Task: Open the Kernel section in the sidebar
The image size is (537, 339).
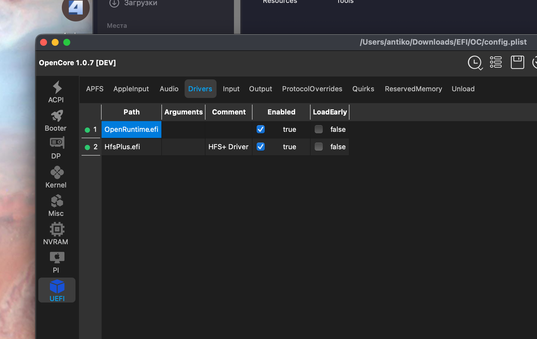Action: (56, 177)
